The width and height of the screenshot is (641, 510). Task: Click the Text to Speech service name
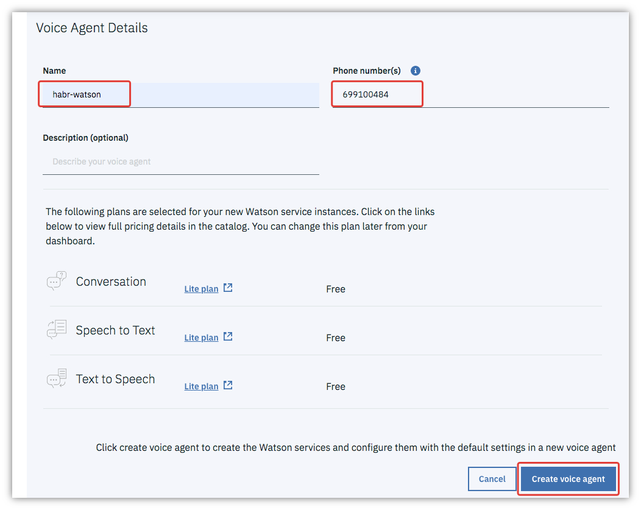click(115, 379)
